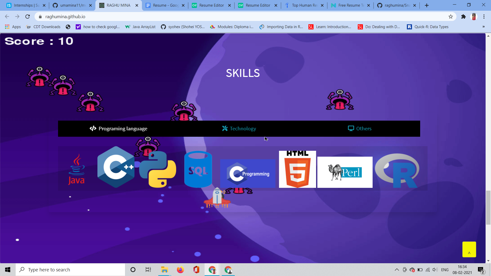
Task: Click the yellow scroll-to-top button
Action: [x=469, y=249]
